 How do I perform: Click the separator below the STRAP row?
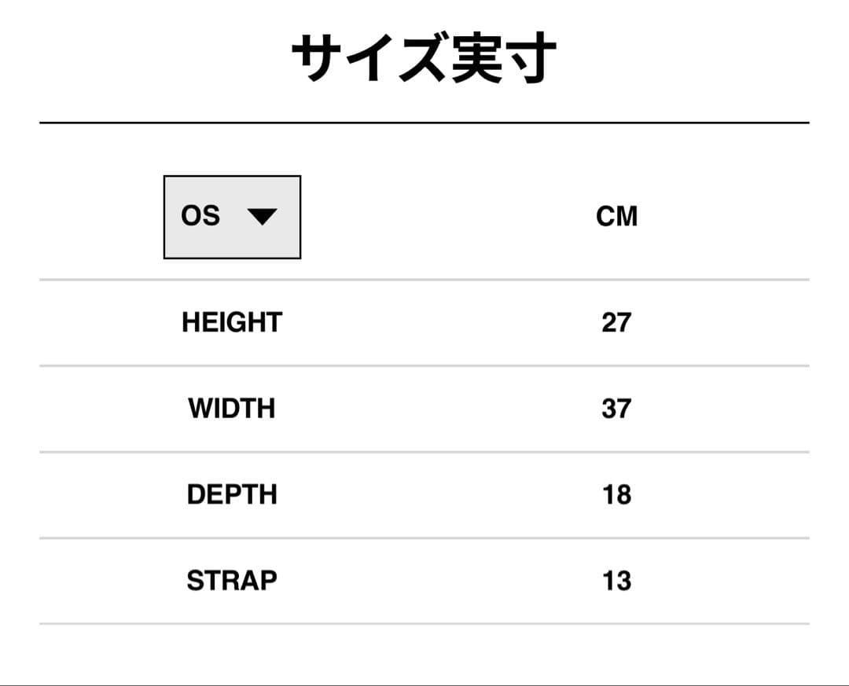pos(424,624)
